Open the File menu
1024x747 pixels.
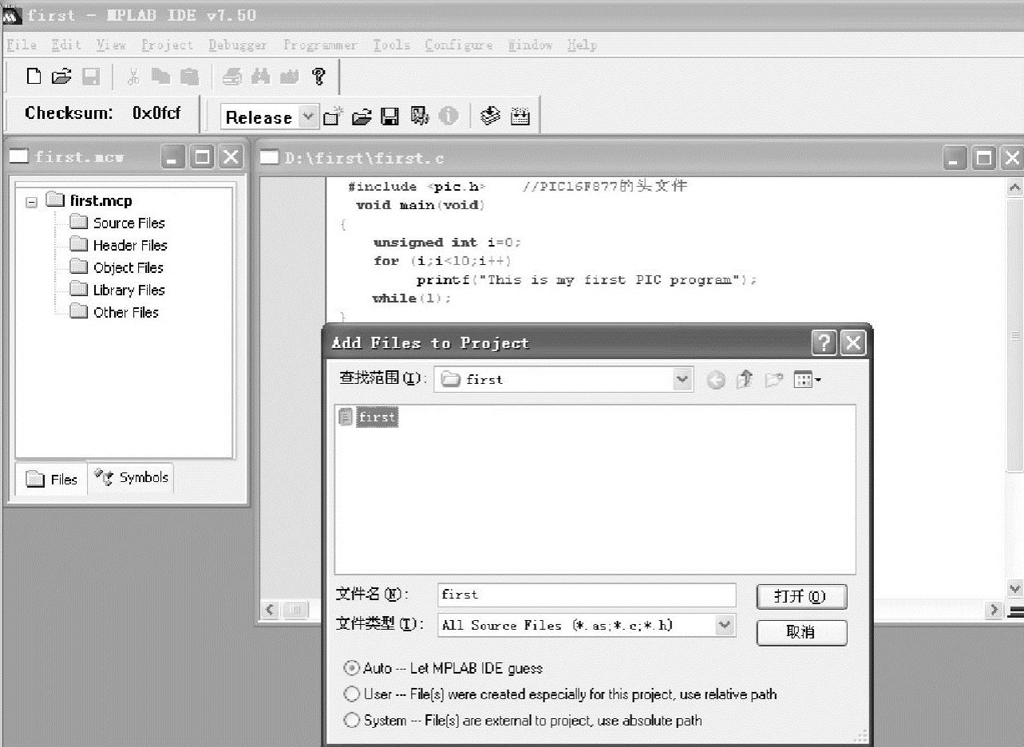point(22,45)
